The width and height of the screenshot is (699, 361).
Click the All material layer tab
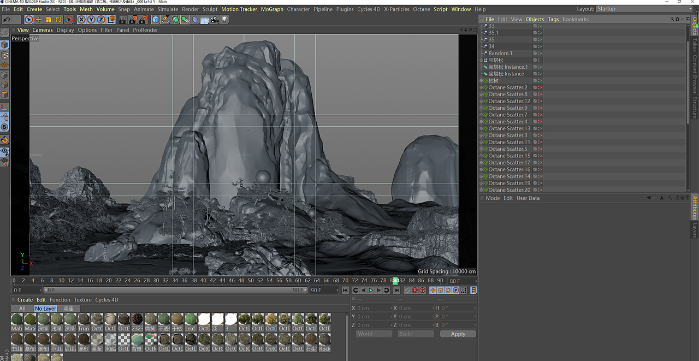point(22,309)
